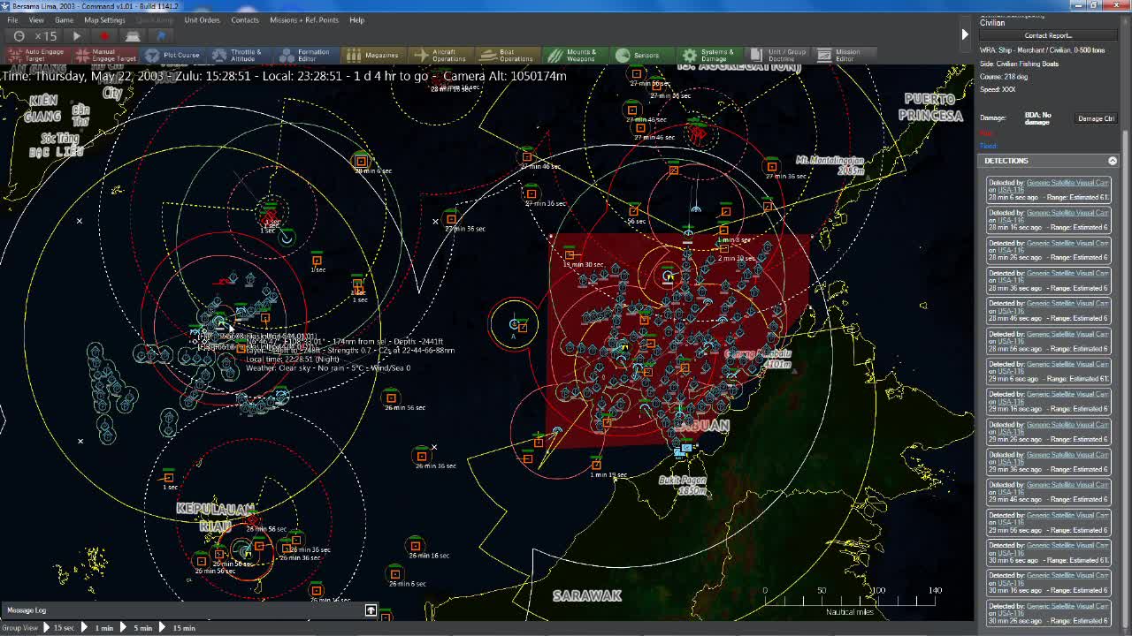Open the Game menu

[64, 19]
